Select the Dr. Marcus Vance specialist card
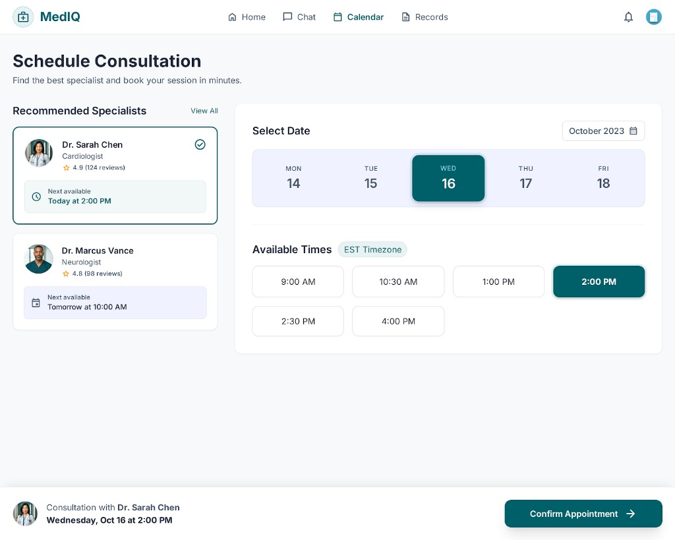This screenshot has height=540, width=675. [x=115, y=282]
